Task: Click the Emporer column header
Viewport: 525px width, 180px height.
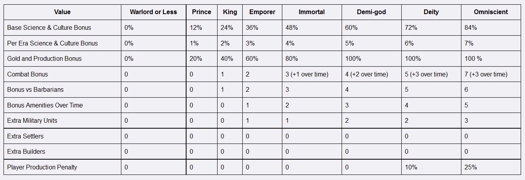Action: click(x=262, y=12)
